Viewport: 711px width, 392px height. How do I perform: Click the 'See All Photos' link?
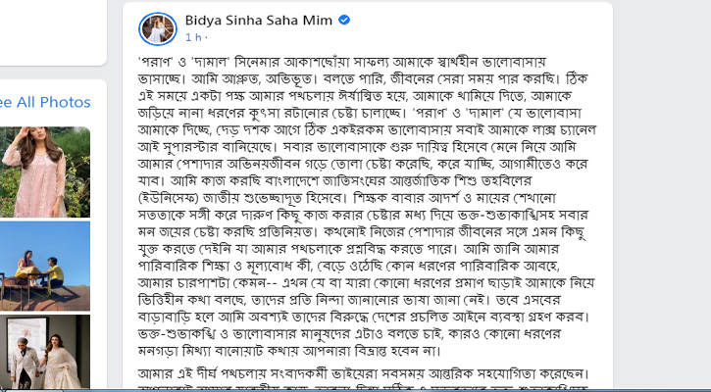click(x=45, y=102)
